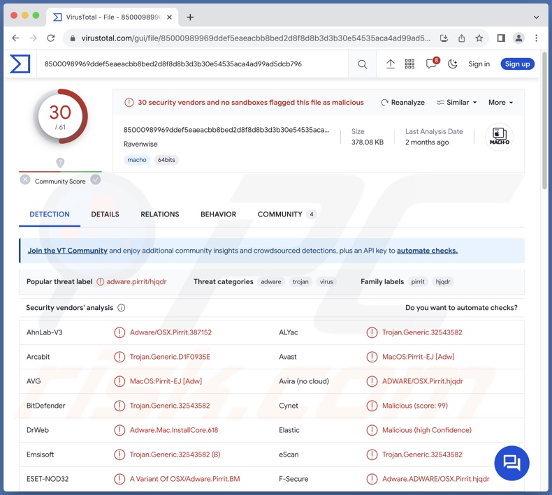Vote community score up with check icon
The image size is (552, 495).
click(96, 179)
